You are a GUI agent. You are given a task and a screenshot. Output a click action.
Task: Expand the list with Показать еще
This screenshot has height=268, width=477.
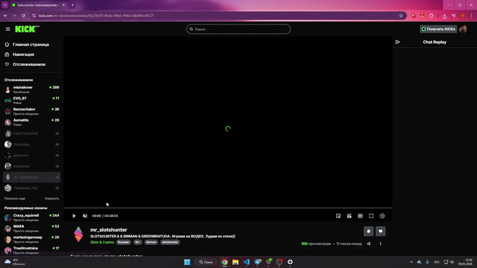click(x=15, y=198)
